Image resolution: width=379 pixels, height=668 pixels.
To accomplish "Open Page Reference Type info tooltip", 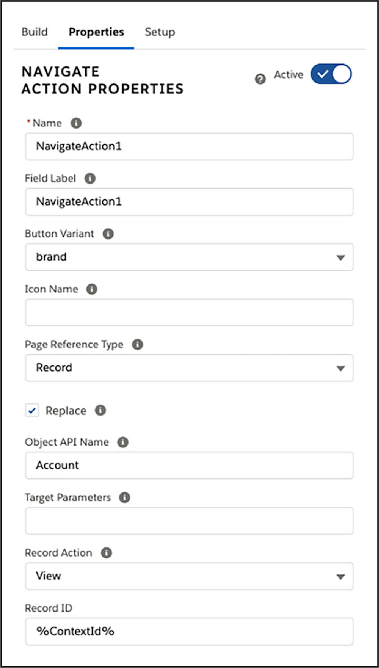I will [137, 344].
